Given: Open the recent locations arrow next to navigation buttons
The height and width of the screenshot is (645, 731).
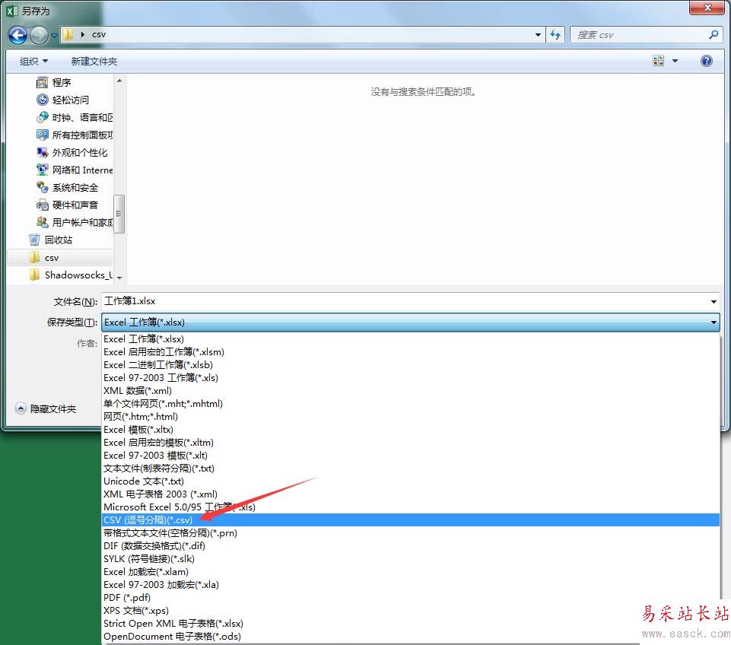Looking at the screenshot, I should pyautogui.click(x=54, y=35).
